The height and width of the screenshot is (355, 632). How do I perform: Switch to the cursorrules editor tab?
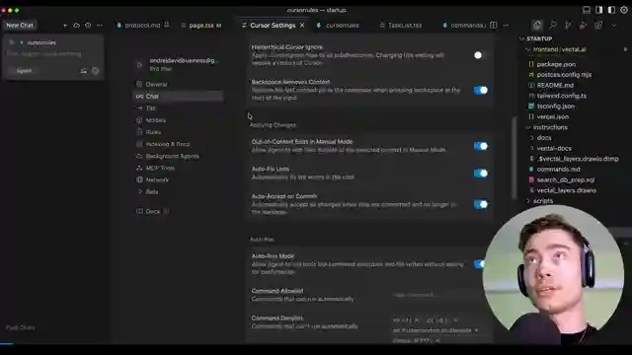click(343, 25)
